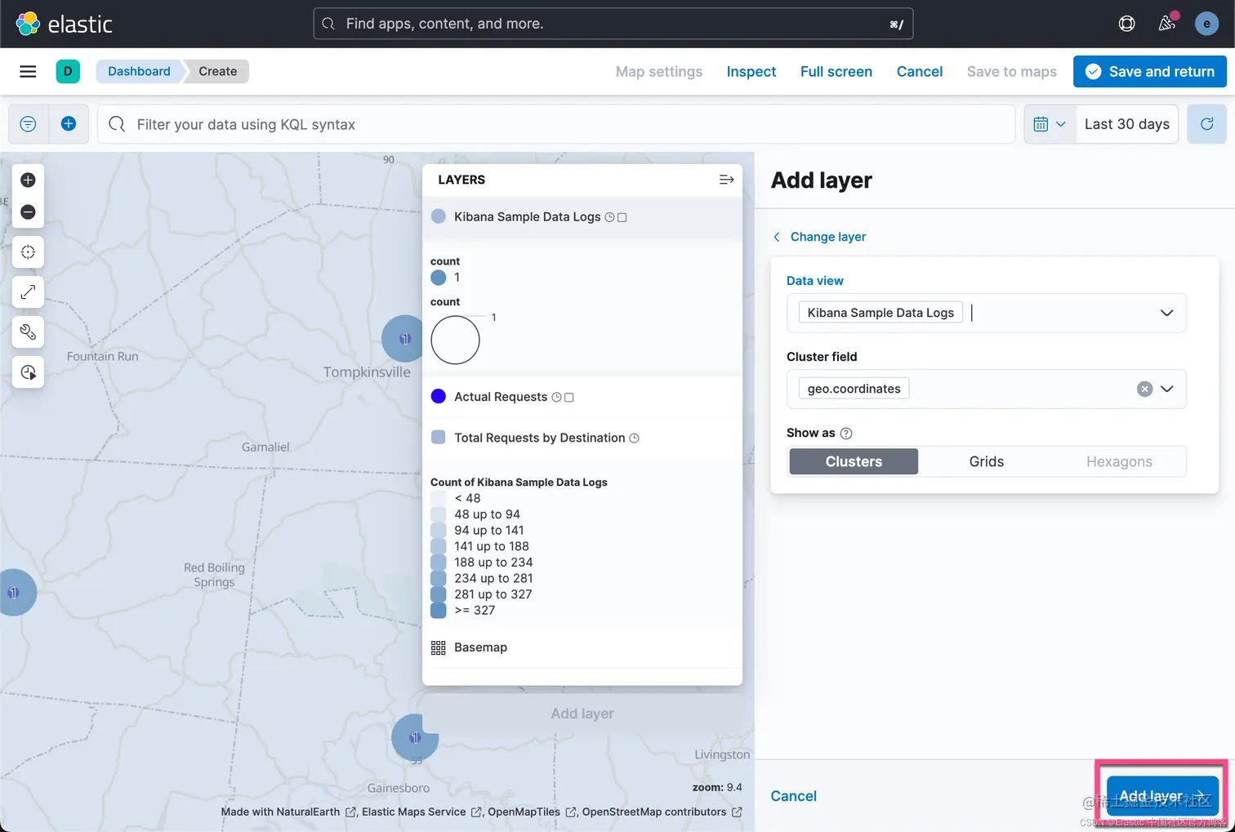Viewport: 1235px width, 832px height.
Task: Focus the global search field
Action: [x=613, y=24]
